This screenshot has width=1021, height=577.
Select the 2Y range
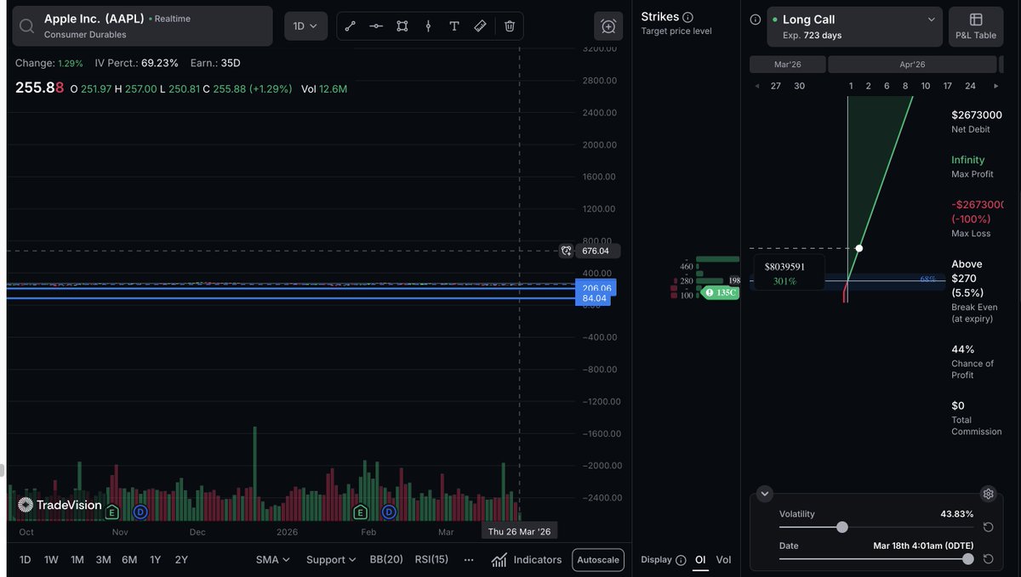181,560
